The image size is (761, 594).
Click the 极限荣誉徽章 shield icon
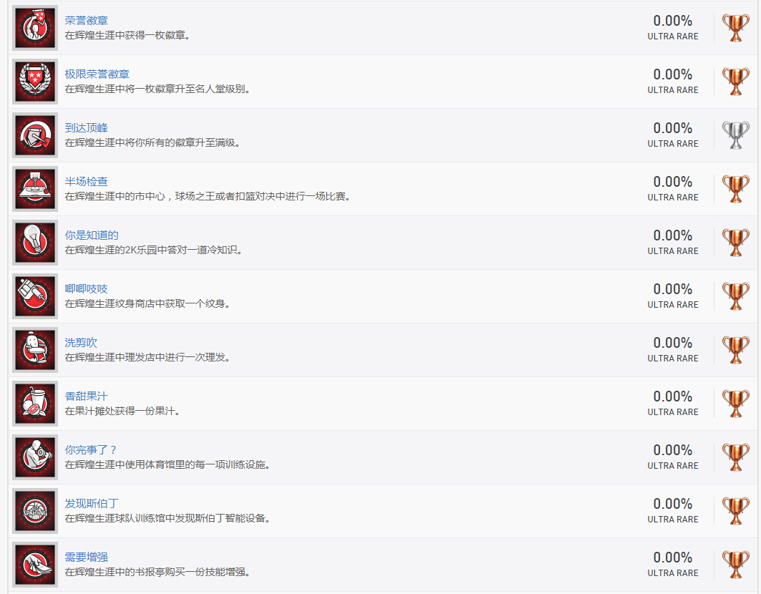35,82
